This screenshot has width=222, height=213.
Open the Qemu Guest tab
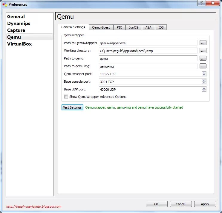[x=101, y=27]
